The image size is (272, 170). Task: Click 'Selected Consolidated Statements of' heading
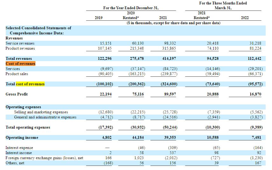pyautogui.click(x=38, y=28)
